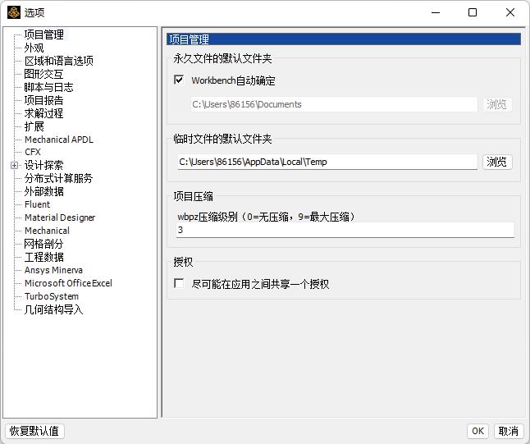Select TurboSystem in the tree
530x444 pixels.
pyautogui.click(x=52, y=296)
